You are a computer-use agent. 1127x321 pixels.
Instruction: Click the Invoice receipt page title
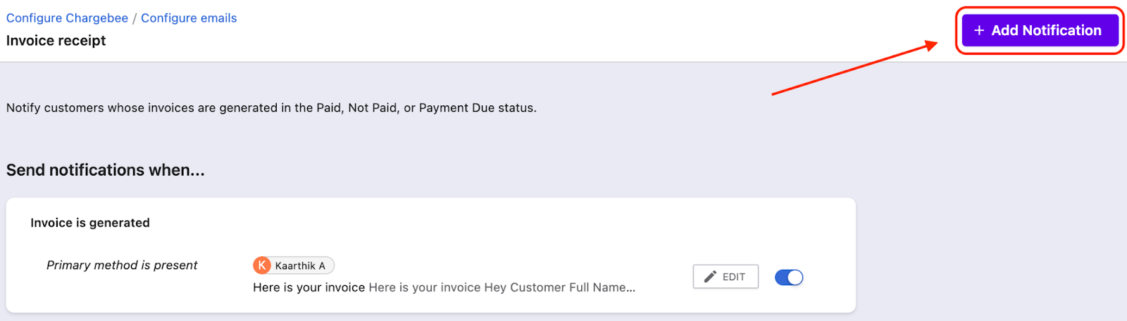point(56,41)
